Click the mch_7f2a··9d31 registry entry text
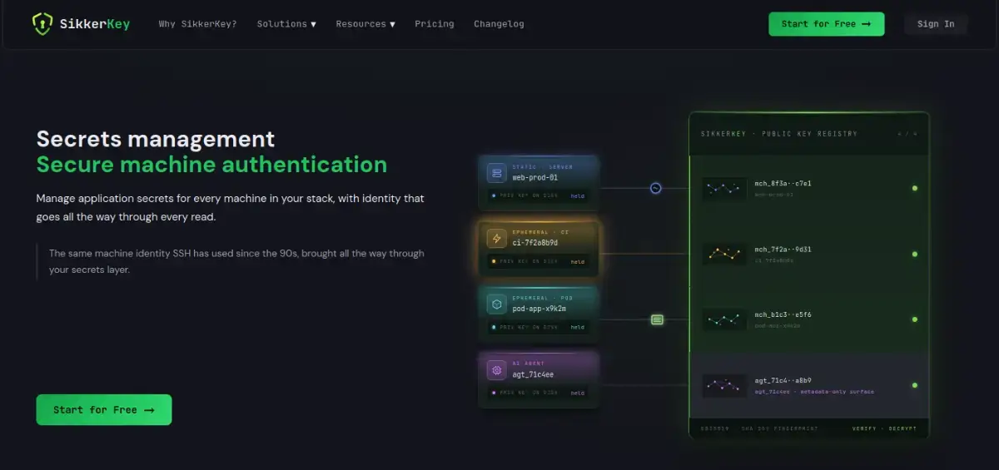This screenshot has width=999, height=470. [783, 249]
